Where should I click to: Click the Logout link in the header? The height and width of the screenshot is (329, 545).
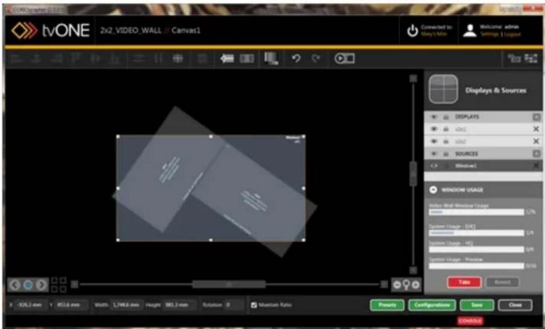(x=512, y=34)
